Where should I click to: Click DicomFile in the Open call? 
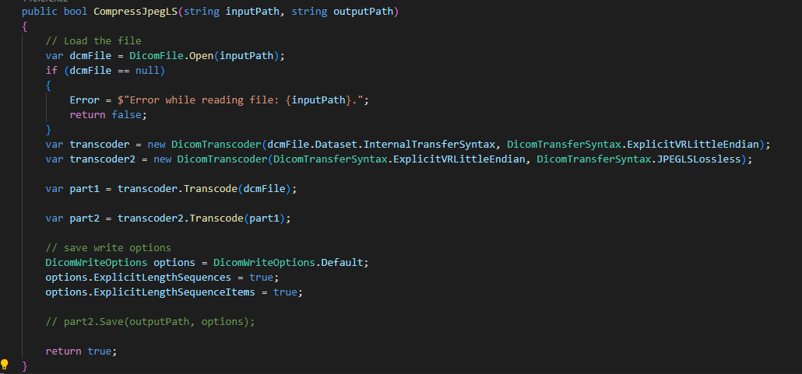click(x=156, y=56)
